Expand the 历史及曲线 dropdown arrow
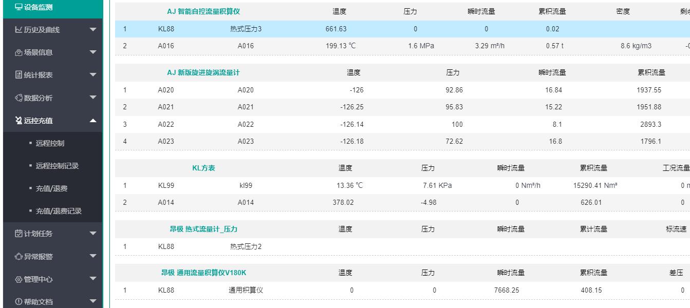The width and height of the screenshot is (690, 308). [92, 30]
